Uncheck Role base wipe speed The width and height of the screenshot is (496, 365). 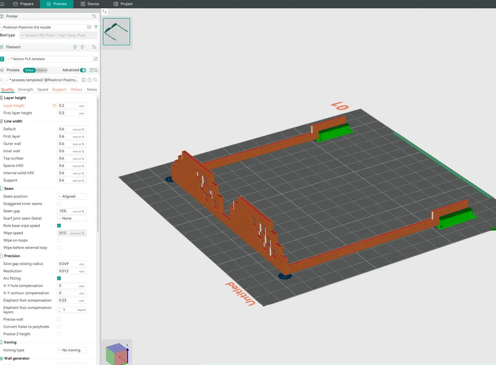59,225
